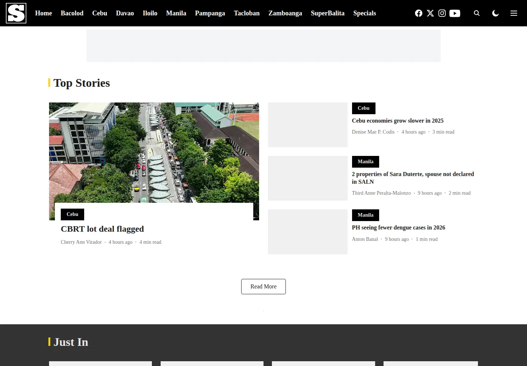Click author name Denise Mae P. Codis
Image resolution: width=527 pixels, height=366 pixels.
(x=373, y=132)
